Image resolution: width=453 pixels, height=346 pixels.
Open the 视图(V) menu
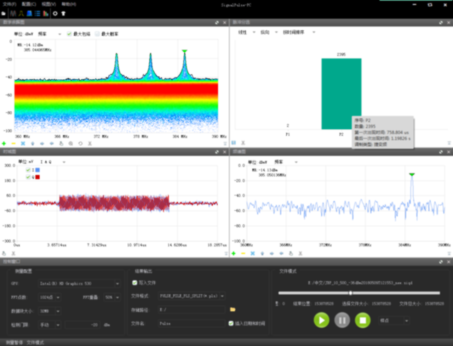(x=48, y=4)
